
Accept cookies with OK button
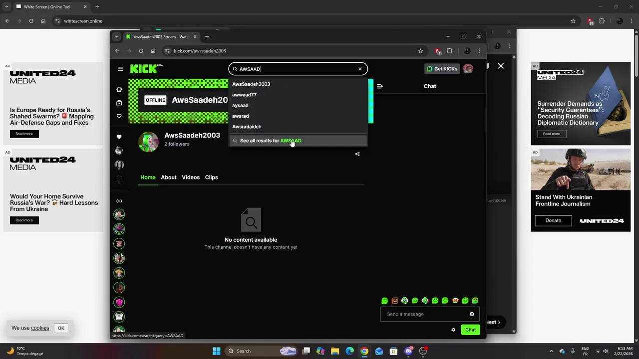click(x=61, y=328)
